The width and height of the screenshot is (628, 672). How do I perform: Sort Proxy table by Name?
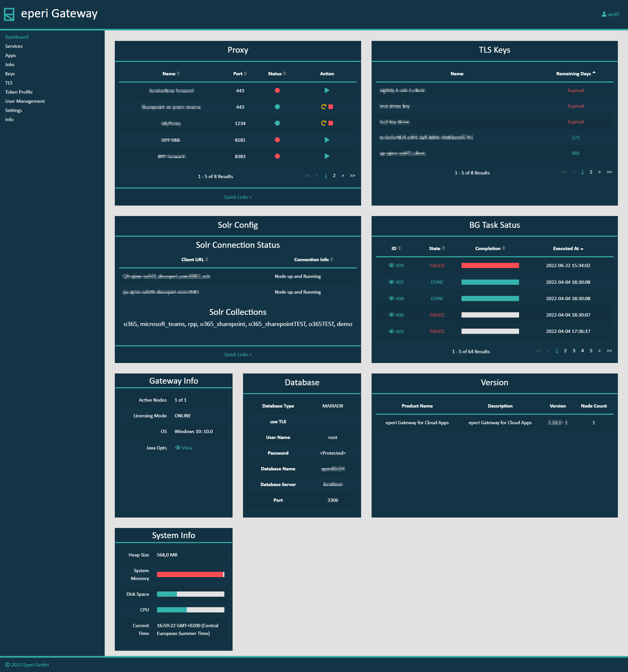171,74
